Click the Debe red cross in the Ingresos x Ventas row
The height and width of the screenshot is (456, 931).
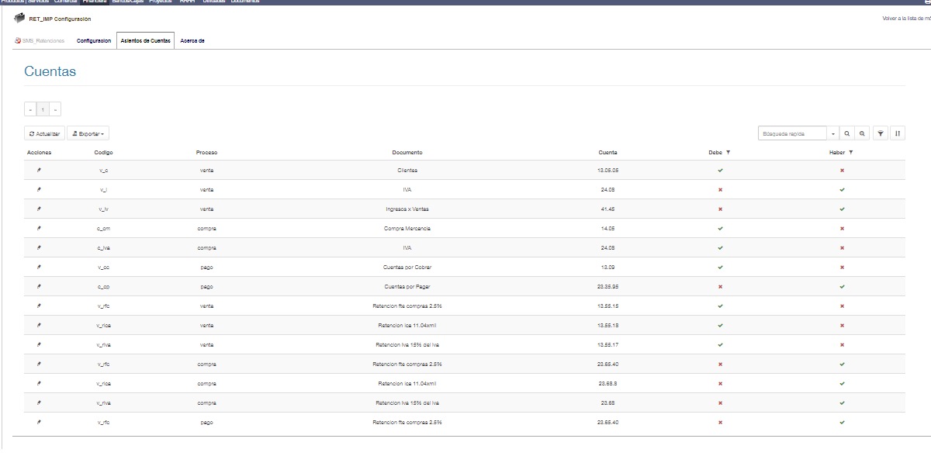(720, 209)
